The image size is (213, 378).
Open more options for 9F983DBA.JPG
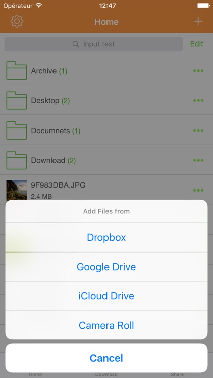click(198, 190)
